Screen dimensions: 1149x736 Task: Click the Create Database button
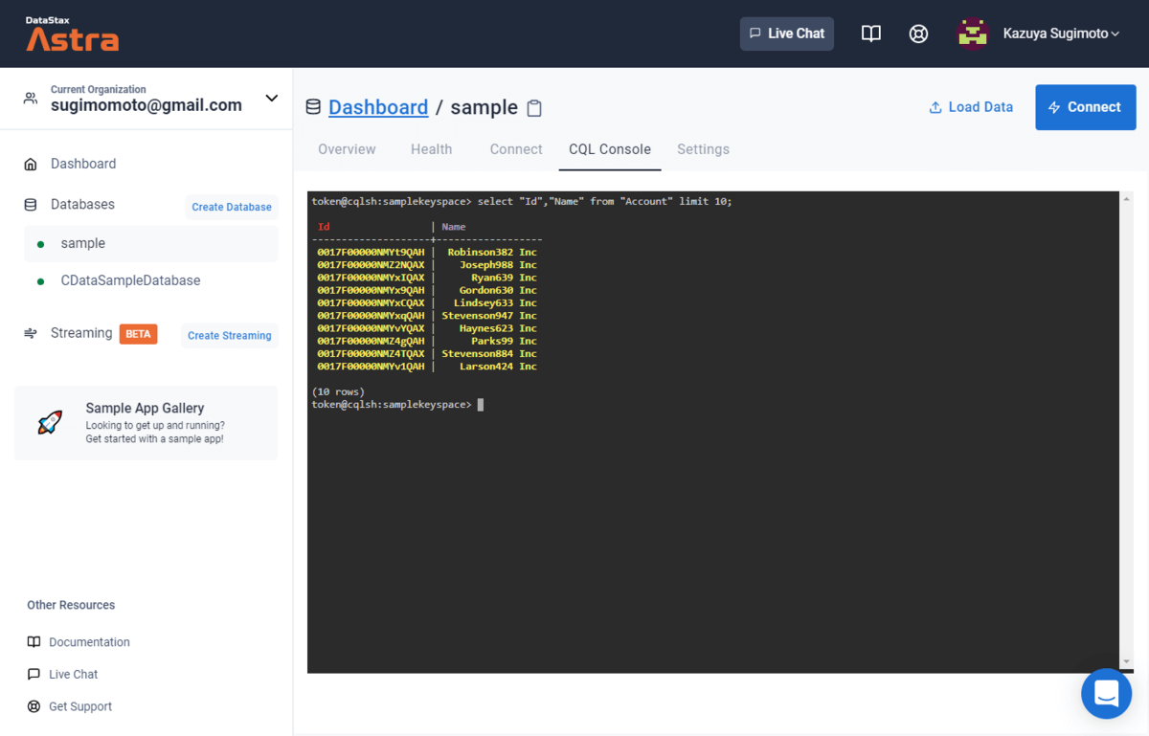click(x=232, y=207)
